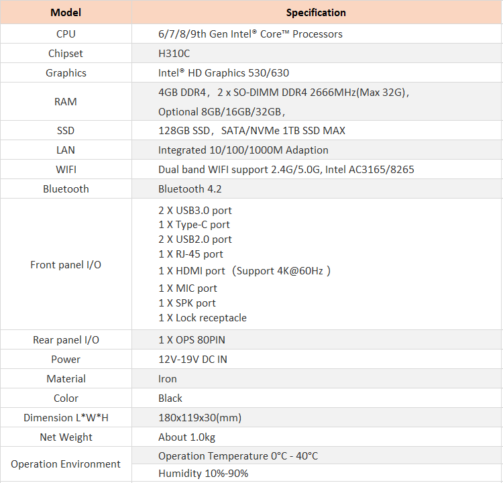This screenshot has width=503, height=483.
Task: Click the "1 X OPS 80PIN" value
Action: point(192,340)
